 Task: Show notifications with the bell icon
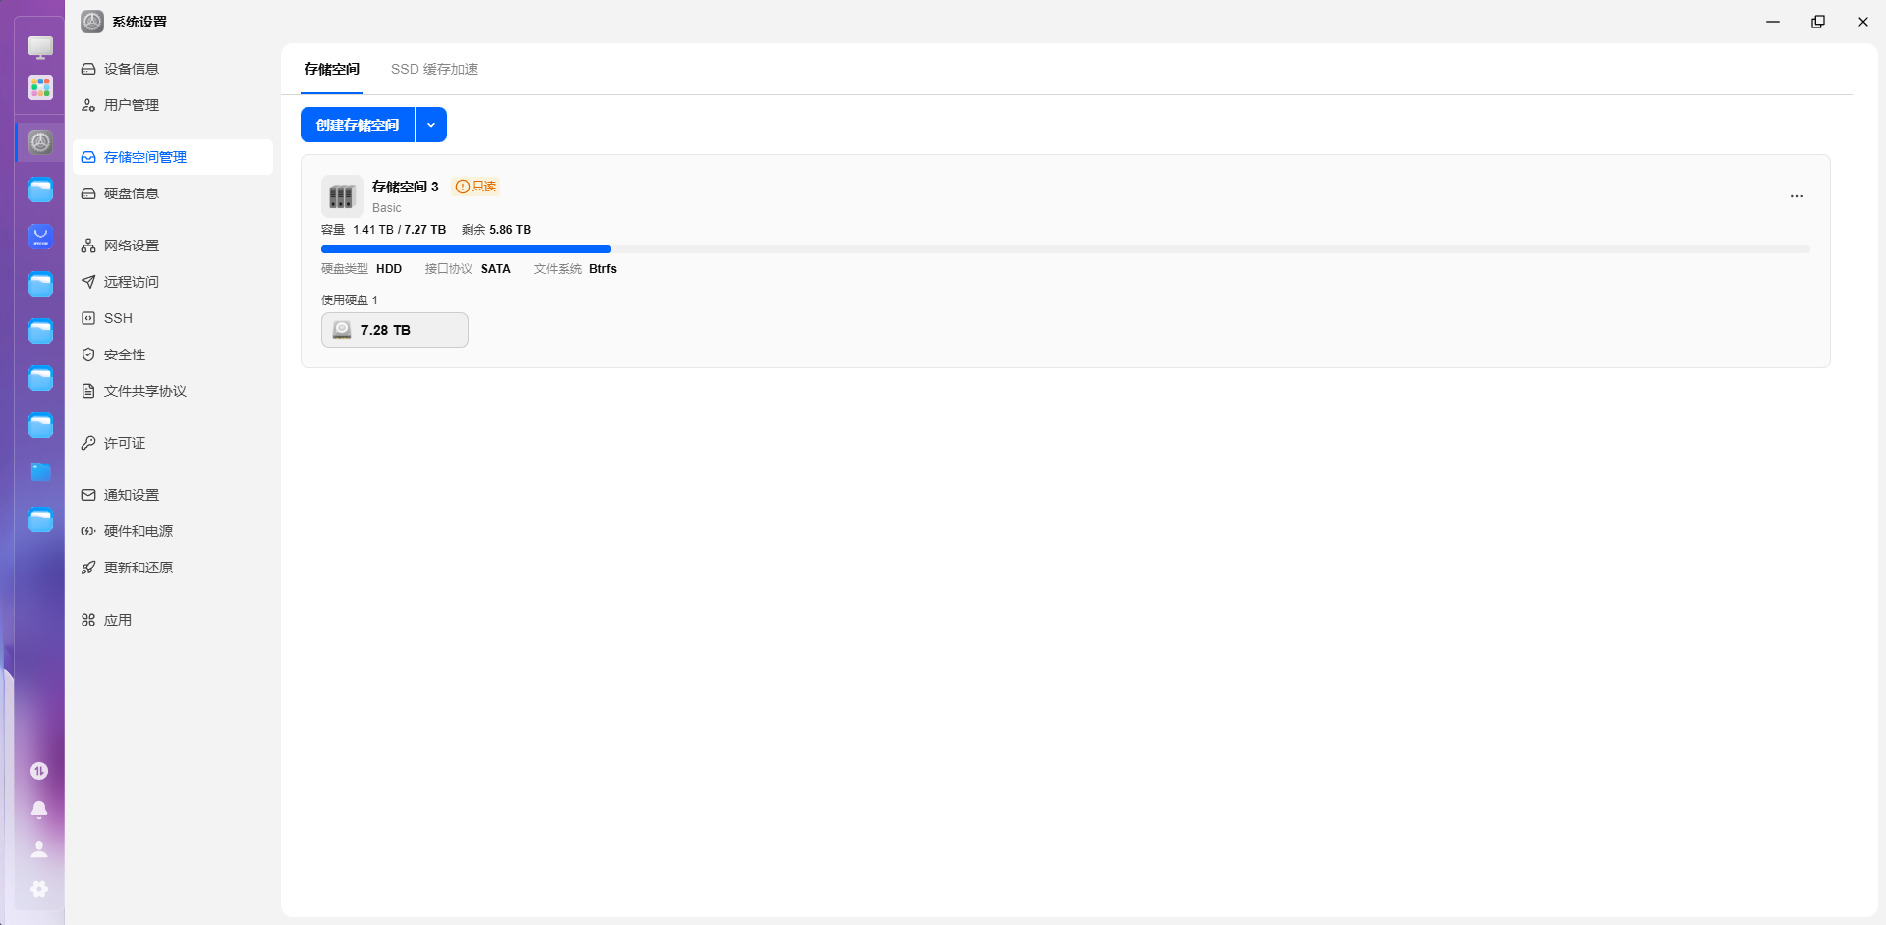(39, 810)
